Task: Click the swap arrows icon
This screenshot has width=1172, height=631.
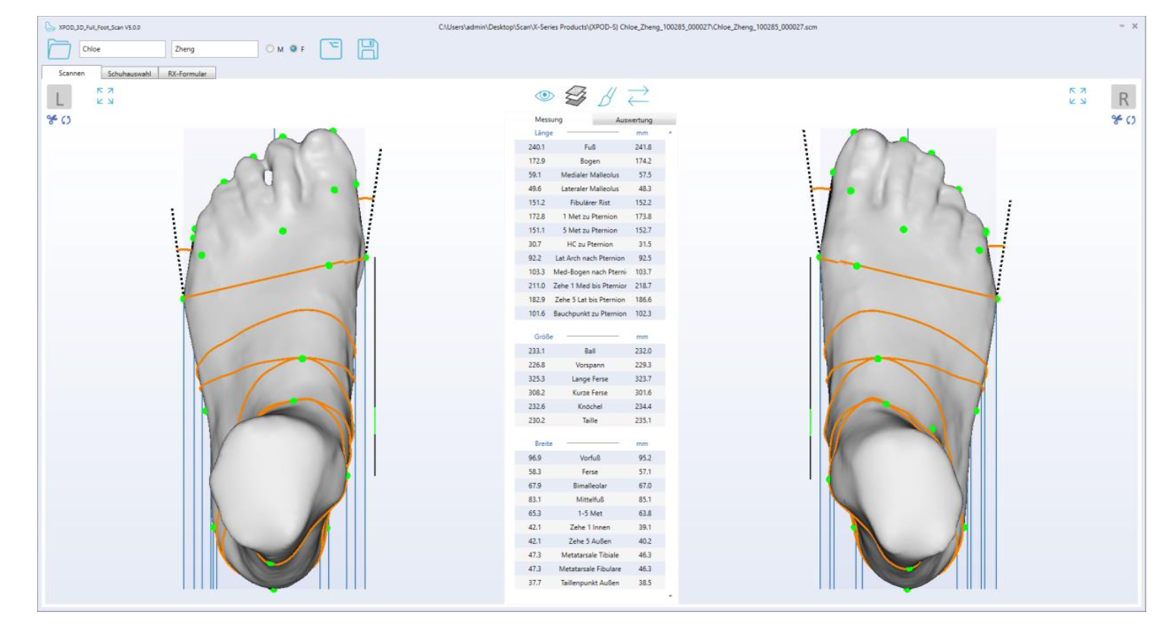Action: [638, 96]
